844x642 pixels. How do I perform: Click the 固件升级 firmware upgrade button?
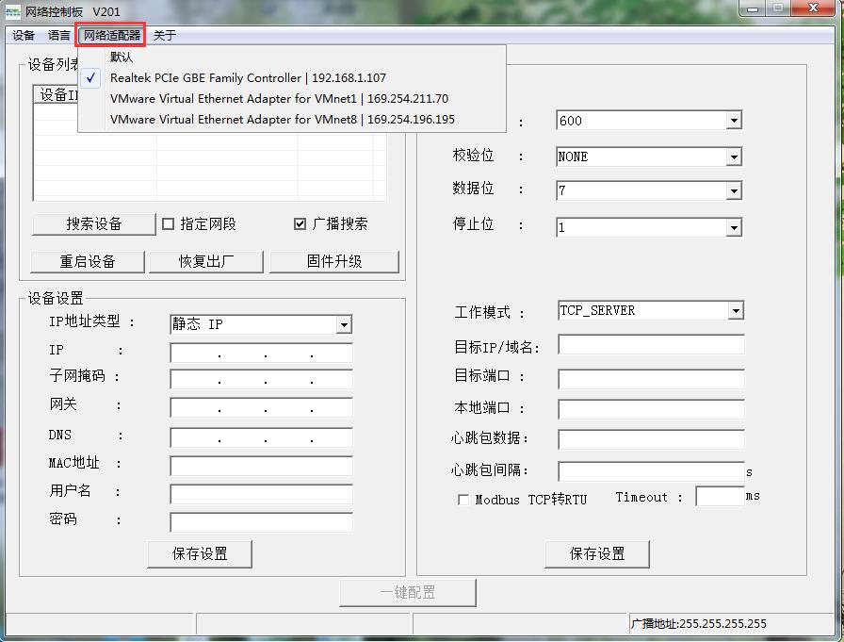pos(334,262)
